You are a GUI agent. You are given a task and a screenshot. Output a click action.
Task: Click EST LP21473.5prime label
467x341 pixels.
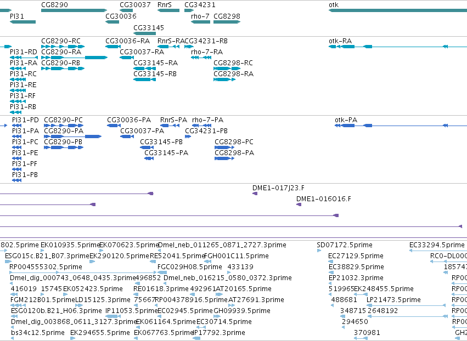point(393,300)
